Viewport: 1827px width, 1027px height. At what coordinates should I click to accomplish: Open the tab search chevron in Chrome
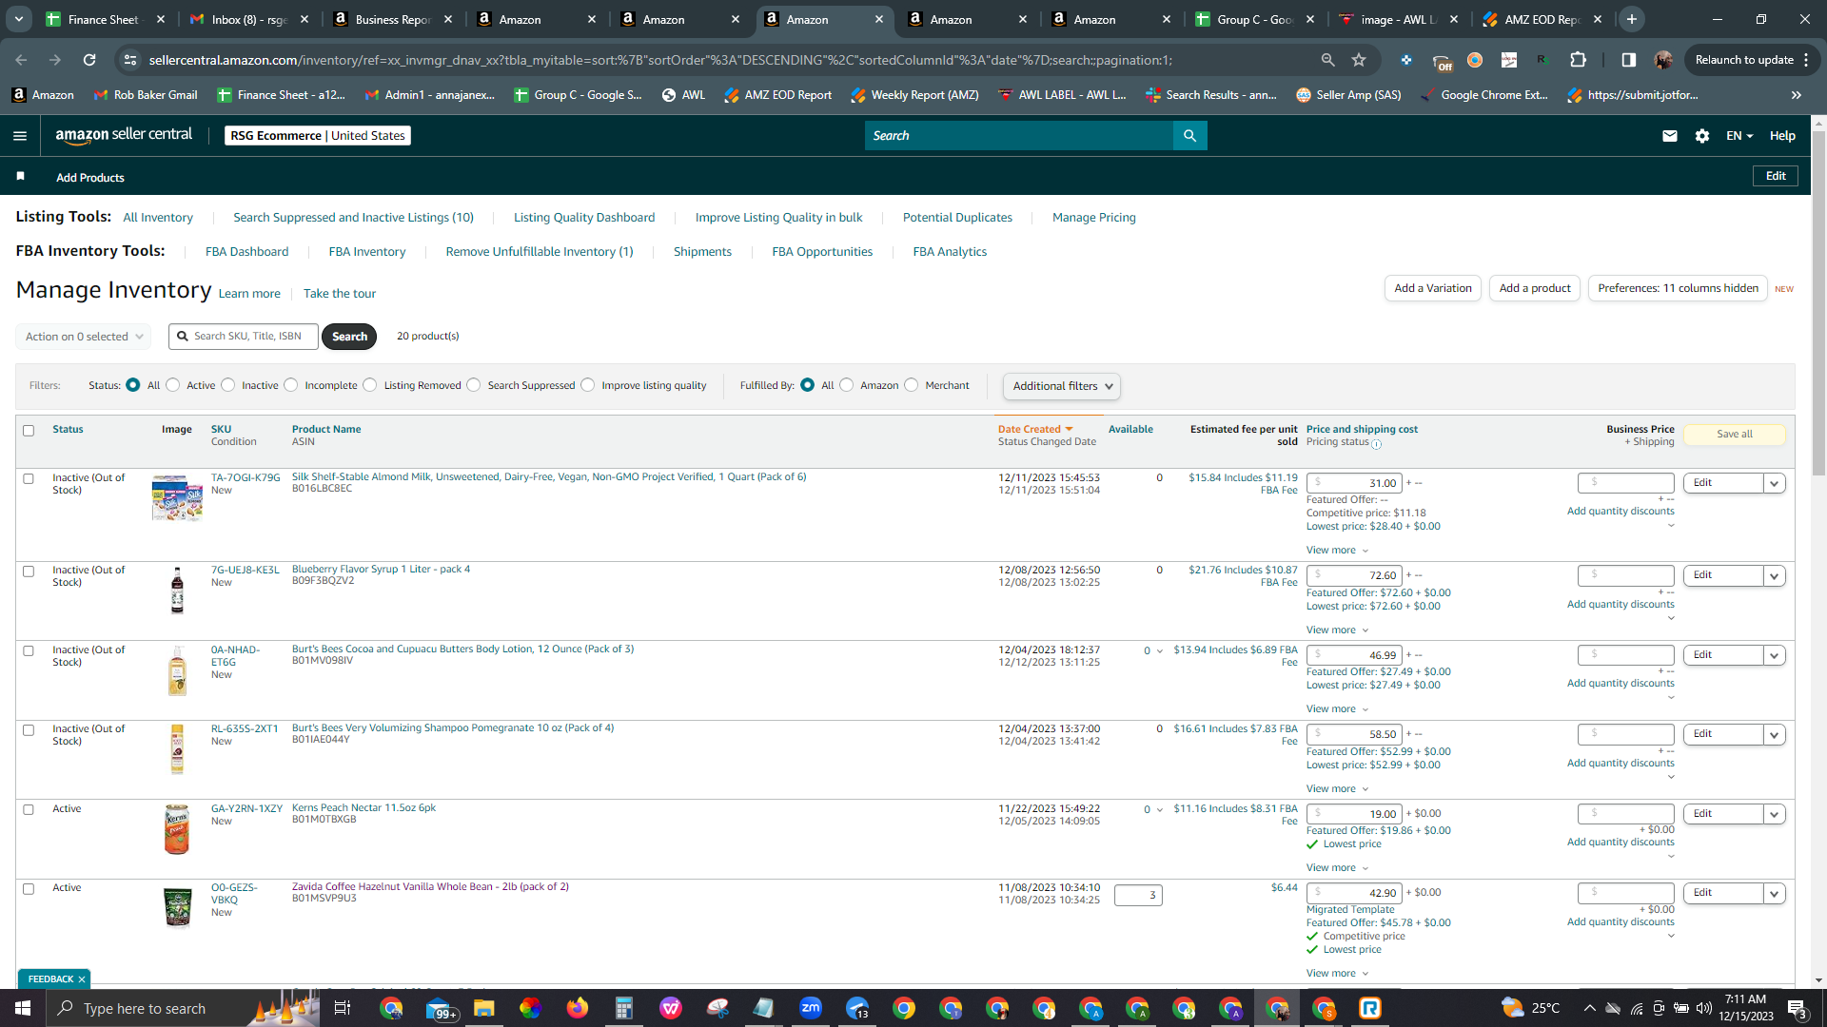tap(19, 19)
